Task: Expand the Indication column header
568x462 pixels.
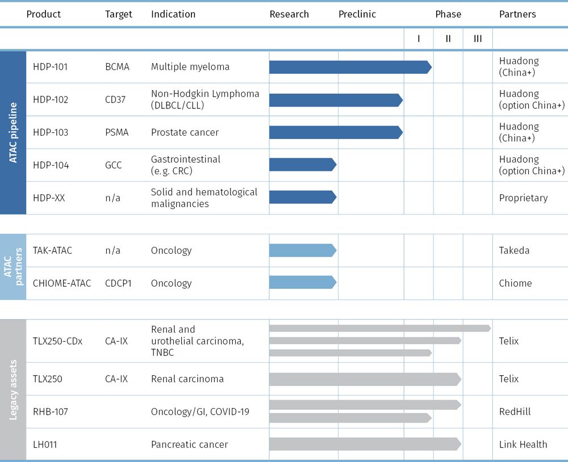Action: [x=173, y=14]
